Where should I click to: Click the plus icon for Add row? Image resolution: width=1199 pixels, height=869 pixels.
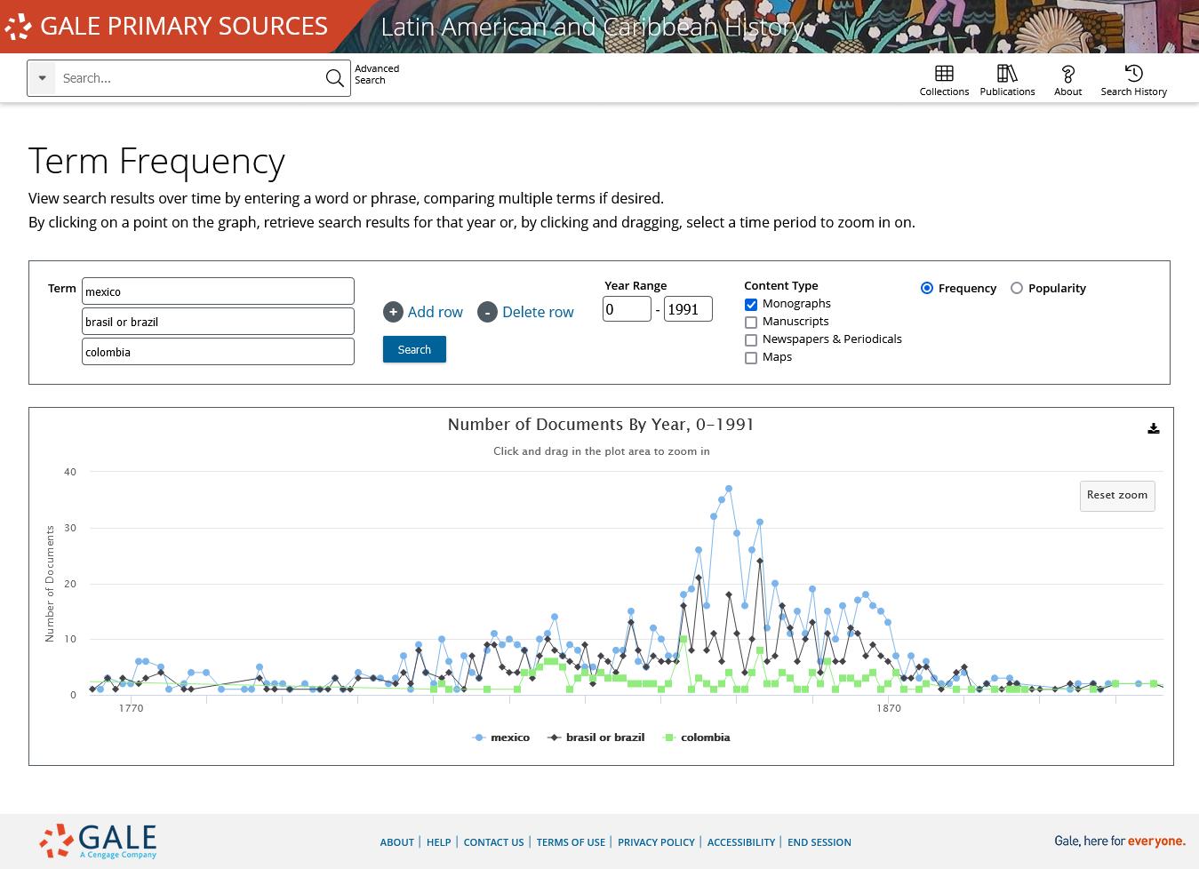coord(393,312)
